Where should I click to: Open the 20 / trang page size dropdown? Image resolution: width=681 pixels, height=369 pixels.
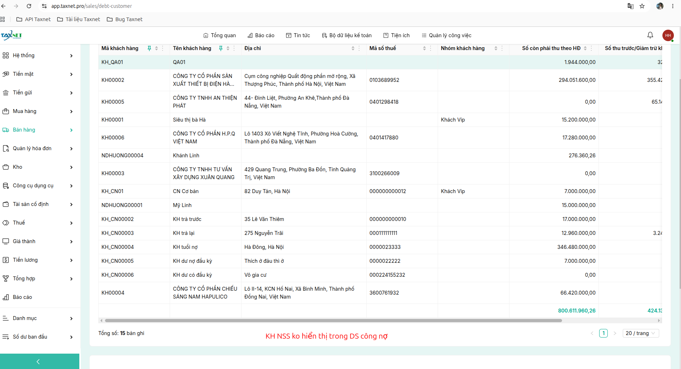641,333
